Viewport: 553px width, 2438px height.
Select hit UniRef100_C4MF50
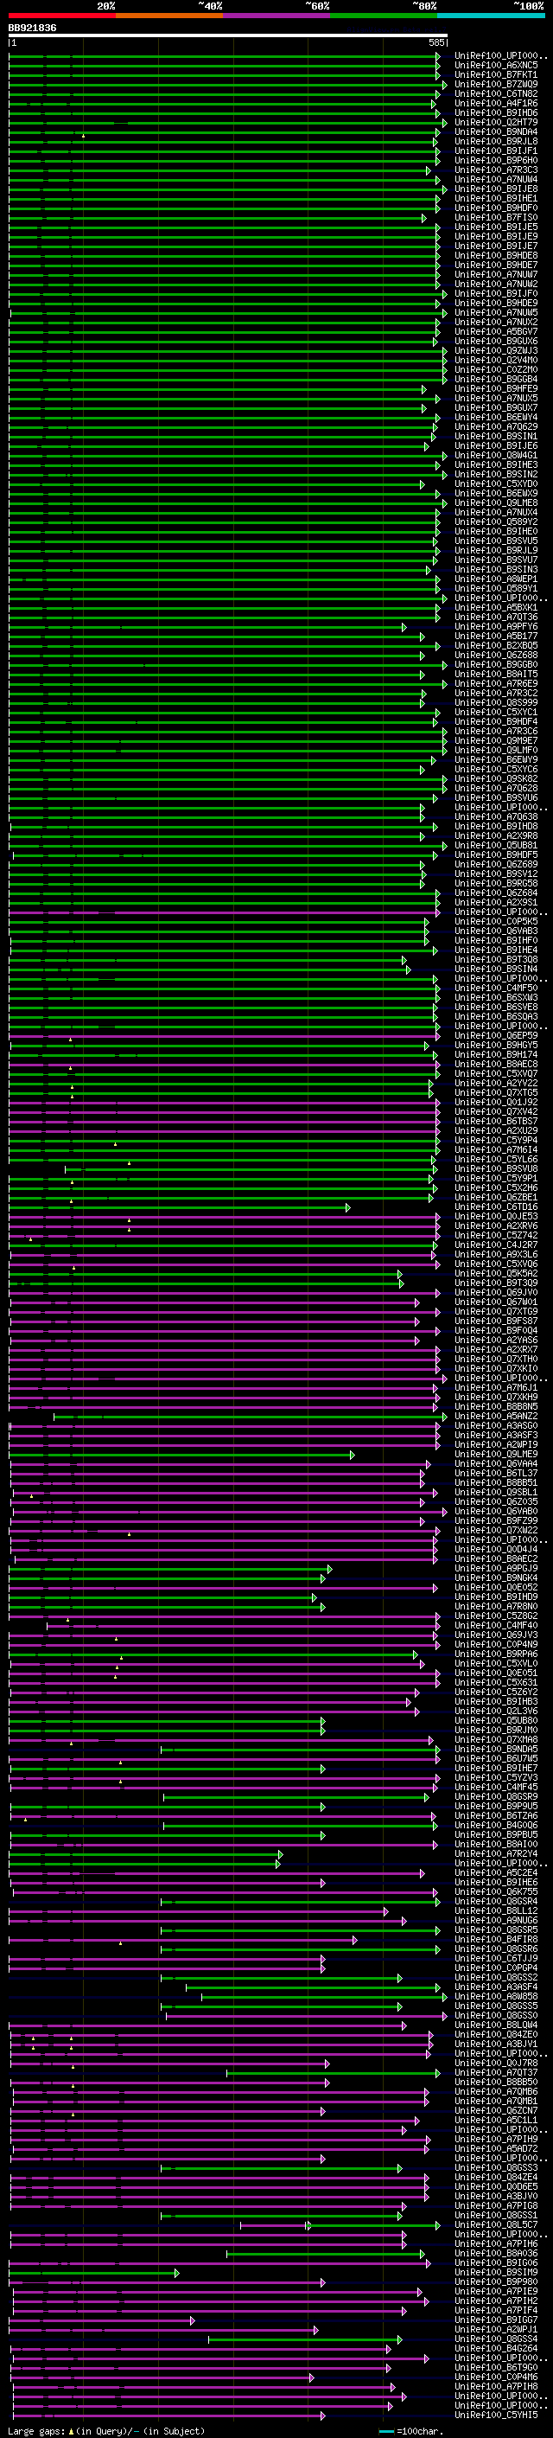pyautogui.click(x=496, y=988)
